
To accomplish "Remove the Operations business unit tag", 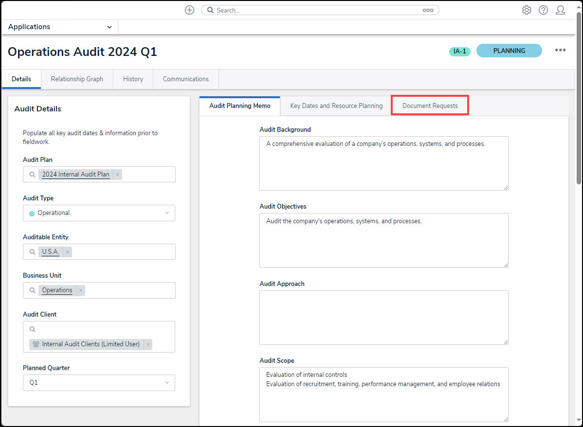I will pos(81,290).
